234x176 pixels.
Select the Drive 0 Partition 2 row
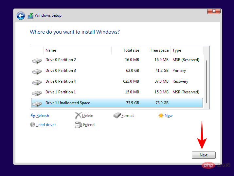point(117,60)
